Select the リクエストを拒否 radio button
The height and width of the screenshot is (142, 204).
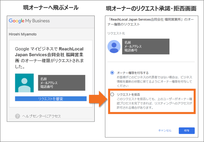click(112, 94)
